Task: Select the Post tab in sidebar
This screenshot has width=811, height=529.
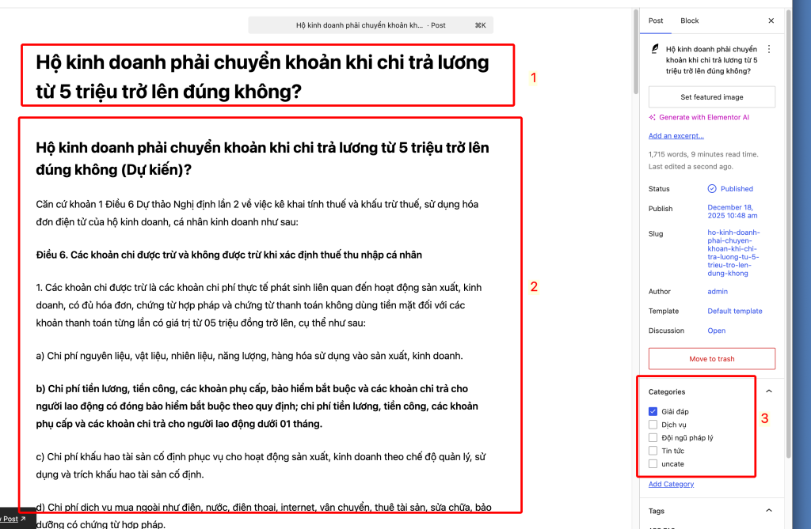Action: [x=656, y=21]
